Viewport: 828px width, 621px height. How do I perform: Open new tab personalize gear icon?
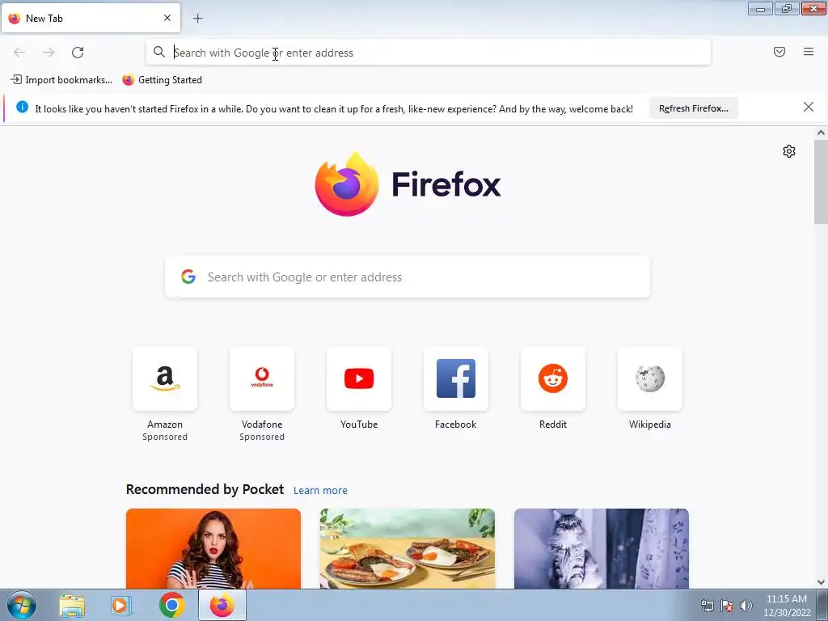(x=789, y=151)
